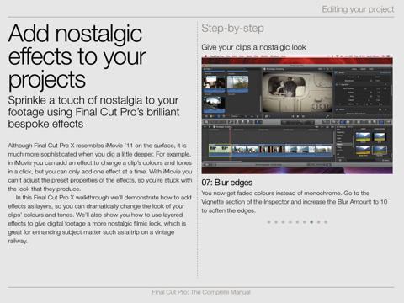Switch to the Audio tab in Inspector
404x303 pixels.
[x=364, y=69]
